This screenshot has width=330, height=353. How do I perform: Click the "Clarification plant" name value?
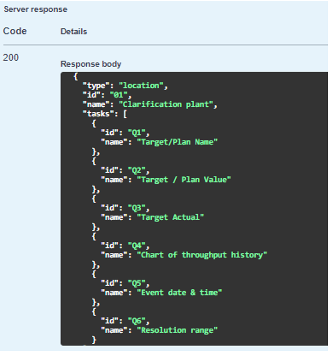coord(168,104)
